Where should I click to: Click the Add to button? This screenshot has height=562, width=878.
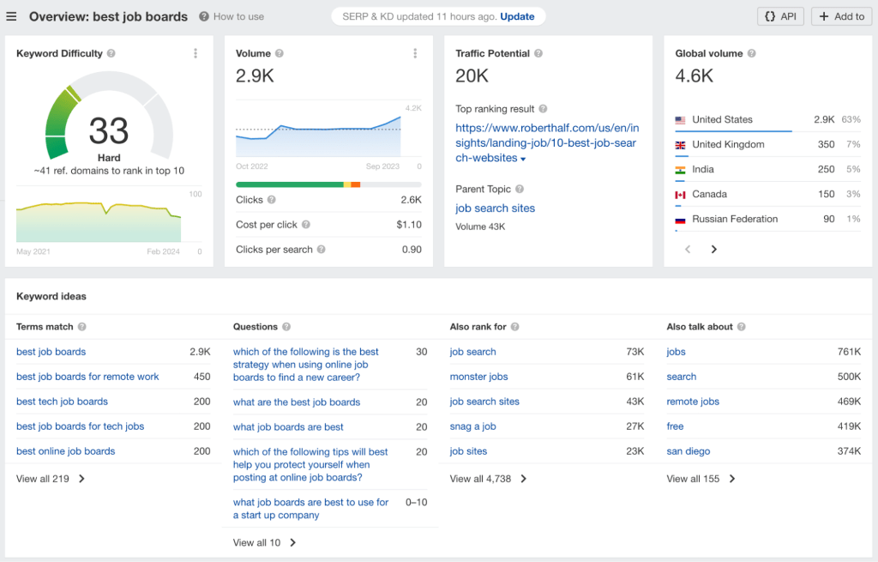841,15
